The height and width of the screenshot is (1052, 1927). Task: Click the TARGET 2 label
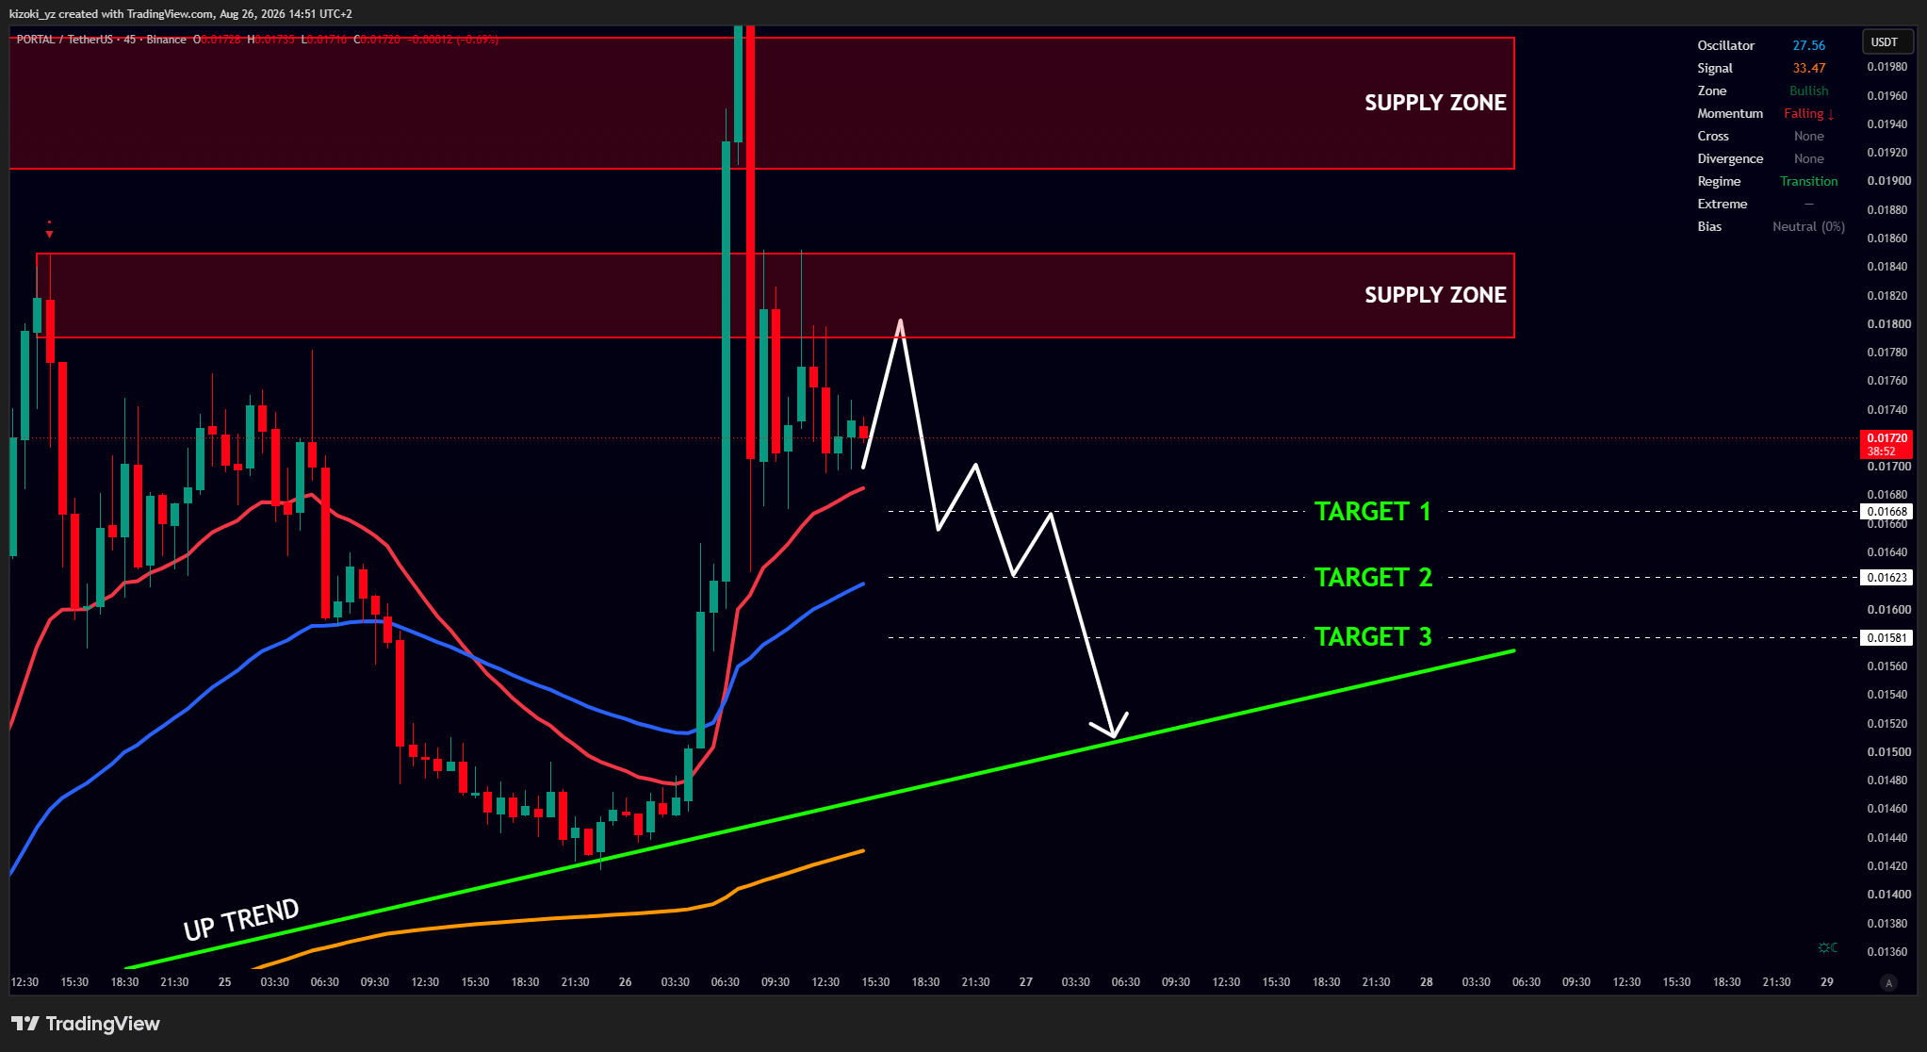[1374, 578]
